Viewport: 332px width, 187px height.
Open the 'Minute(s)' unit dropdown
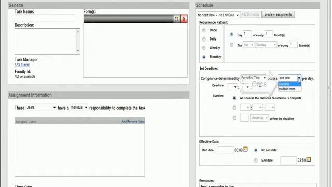259,118
